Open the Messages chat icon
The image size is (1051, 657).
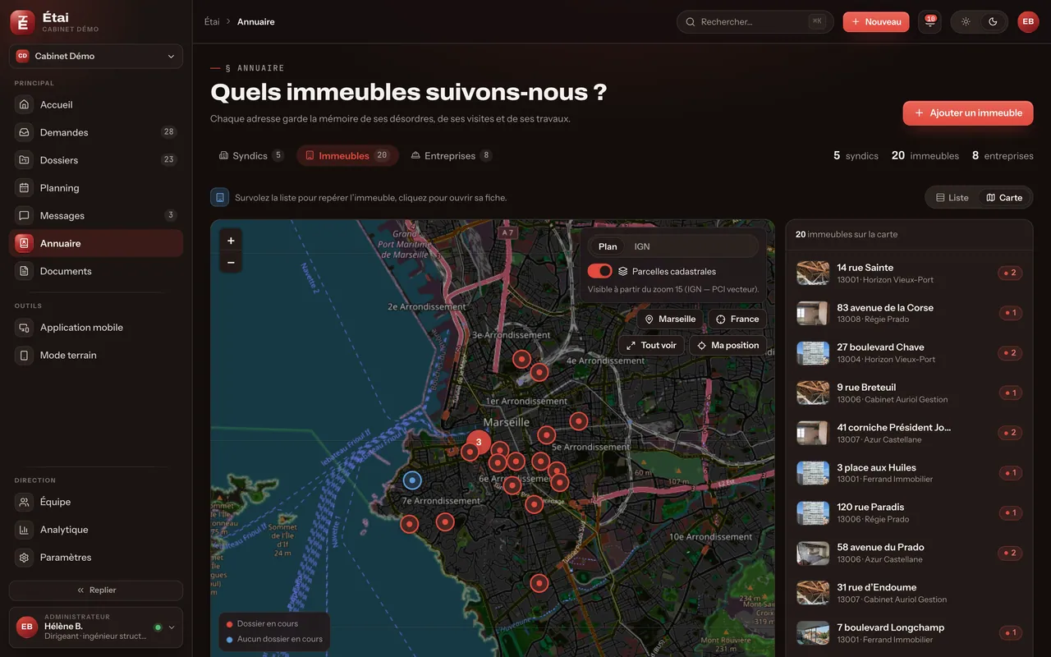click(25, 216)
